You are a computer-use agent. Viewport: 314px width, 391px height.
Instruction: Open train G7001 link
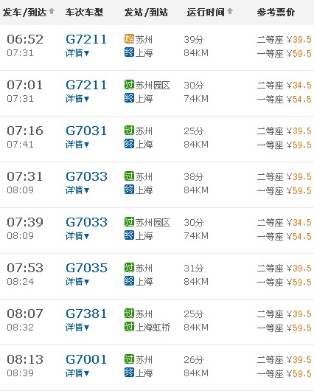[86, 359]
